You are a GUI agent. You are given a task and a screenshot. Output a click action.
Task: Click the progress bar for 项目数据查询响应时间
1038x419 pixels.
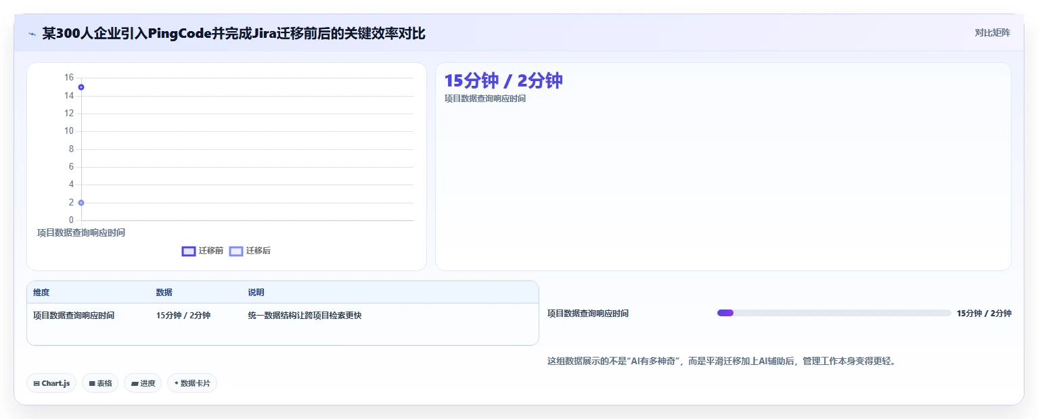[x=834, y=313]
